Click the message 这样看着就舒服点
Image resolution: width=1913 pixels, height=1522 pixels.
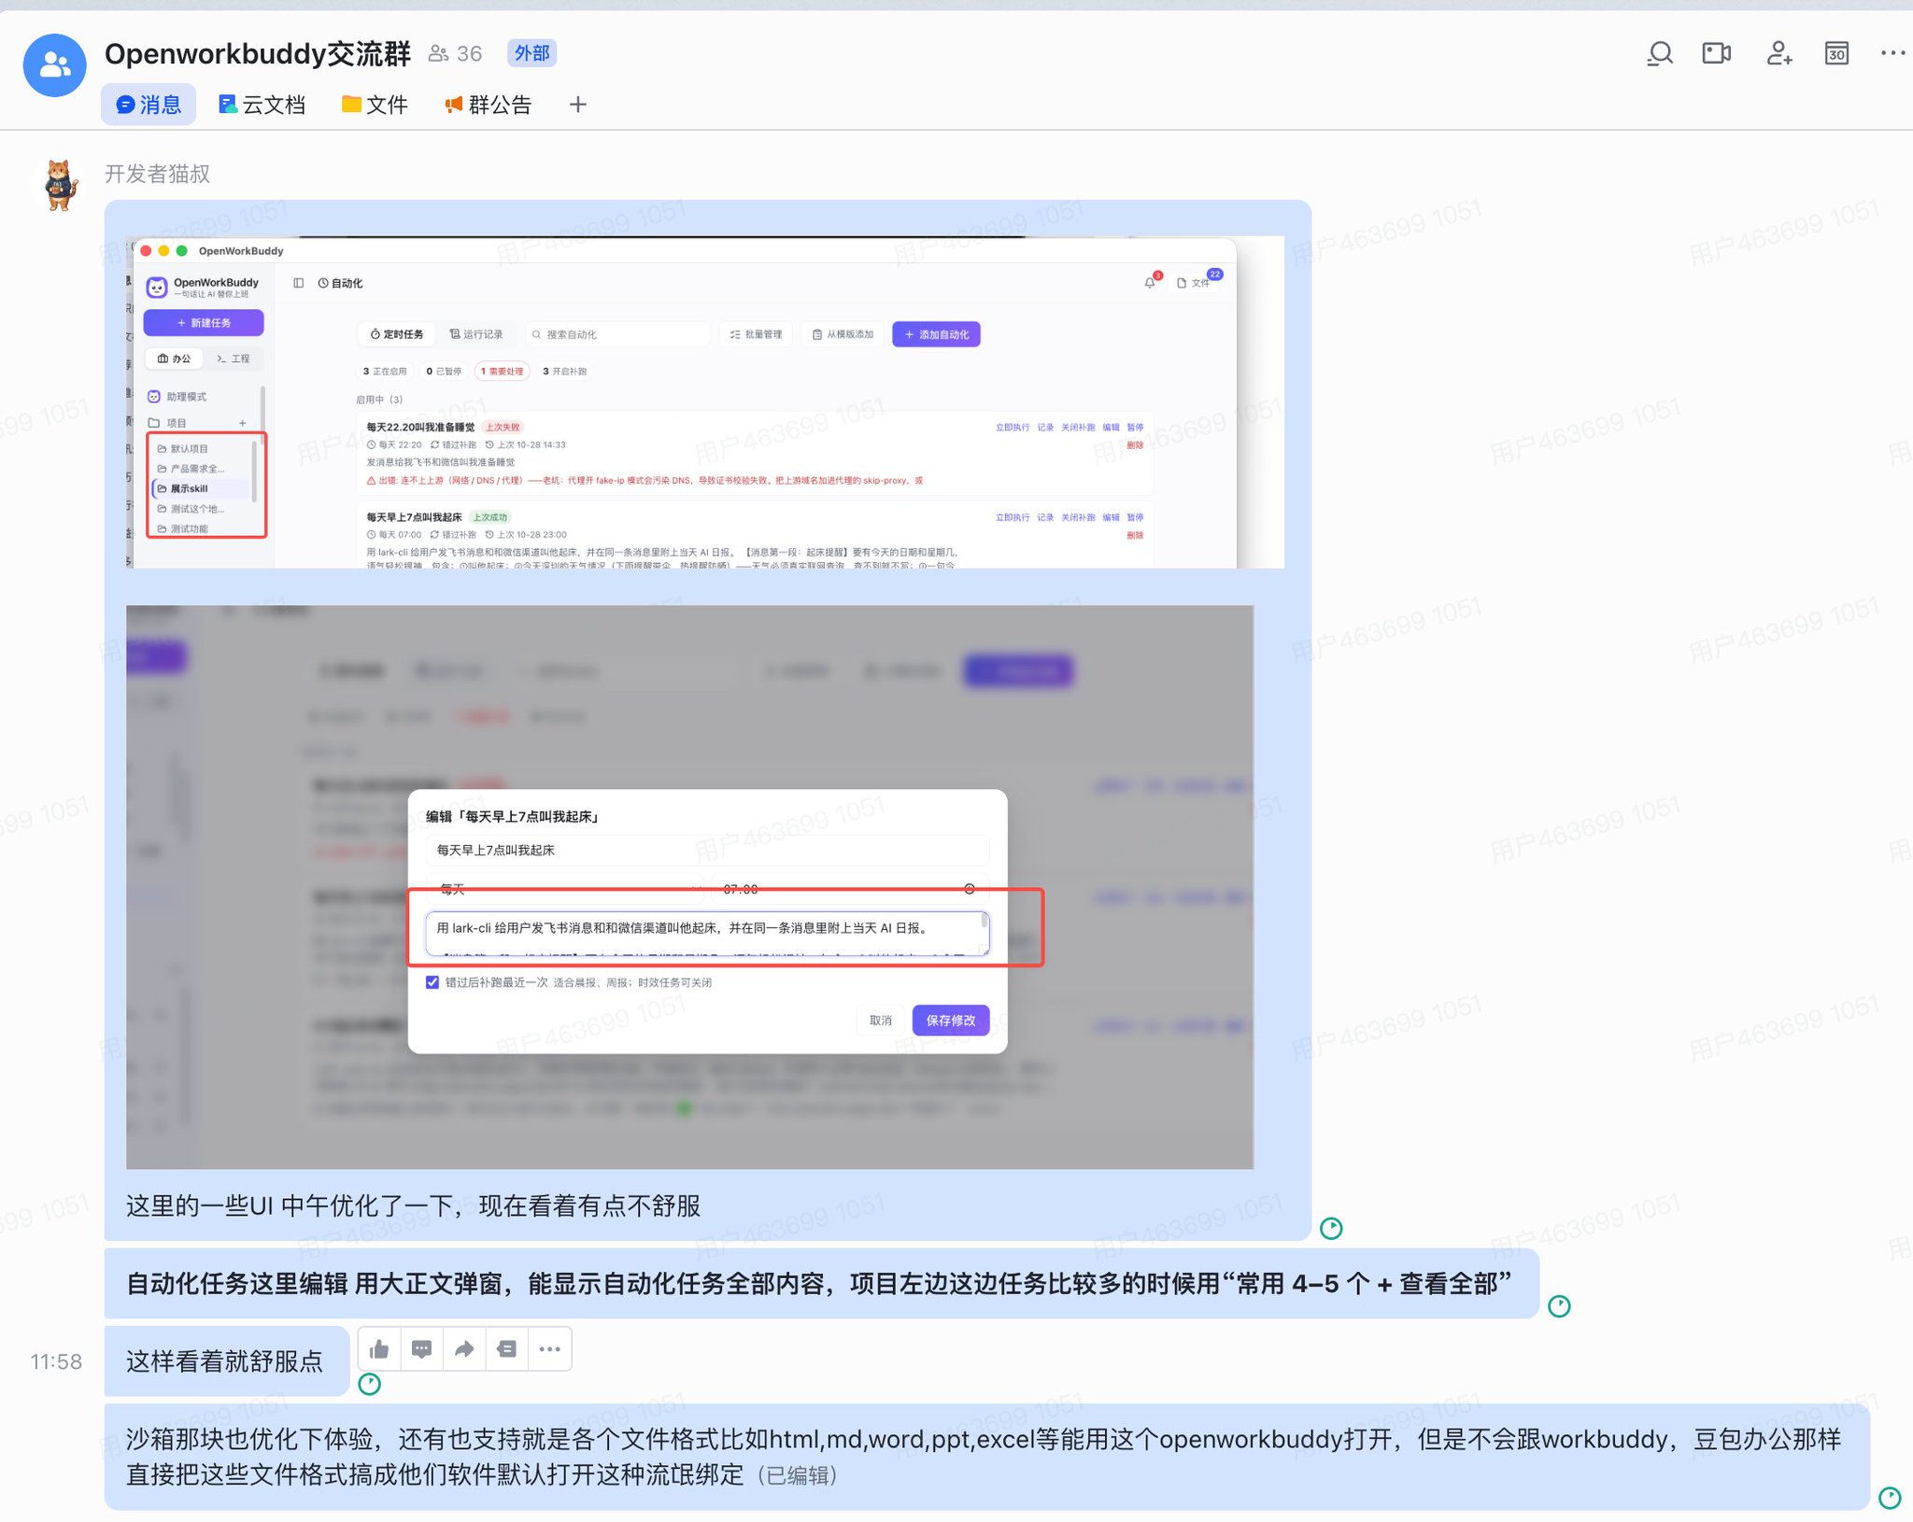pos(224,1361)
